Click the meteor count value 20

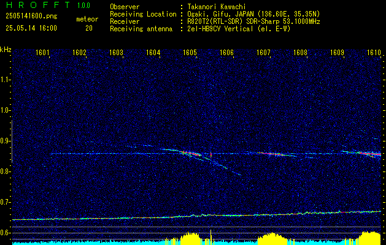(89, 28)
